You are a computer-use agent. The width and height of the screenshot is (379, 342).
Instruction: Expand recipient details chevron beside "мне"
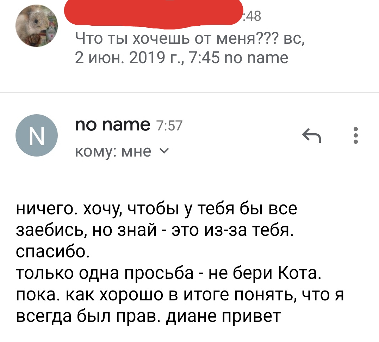[164, 151]
